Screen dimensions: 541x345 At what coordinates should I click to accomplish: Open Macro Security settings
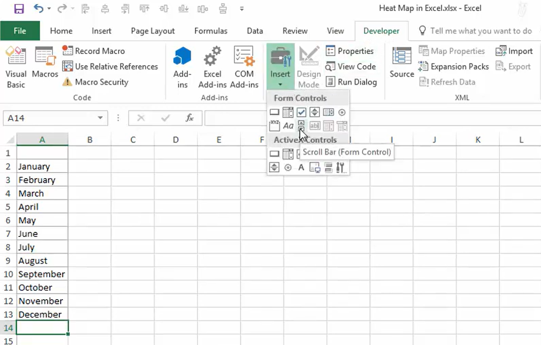point(95,82)
